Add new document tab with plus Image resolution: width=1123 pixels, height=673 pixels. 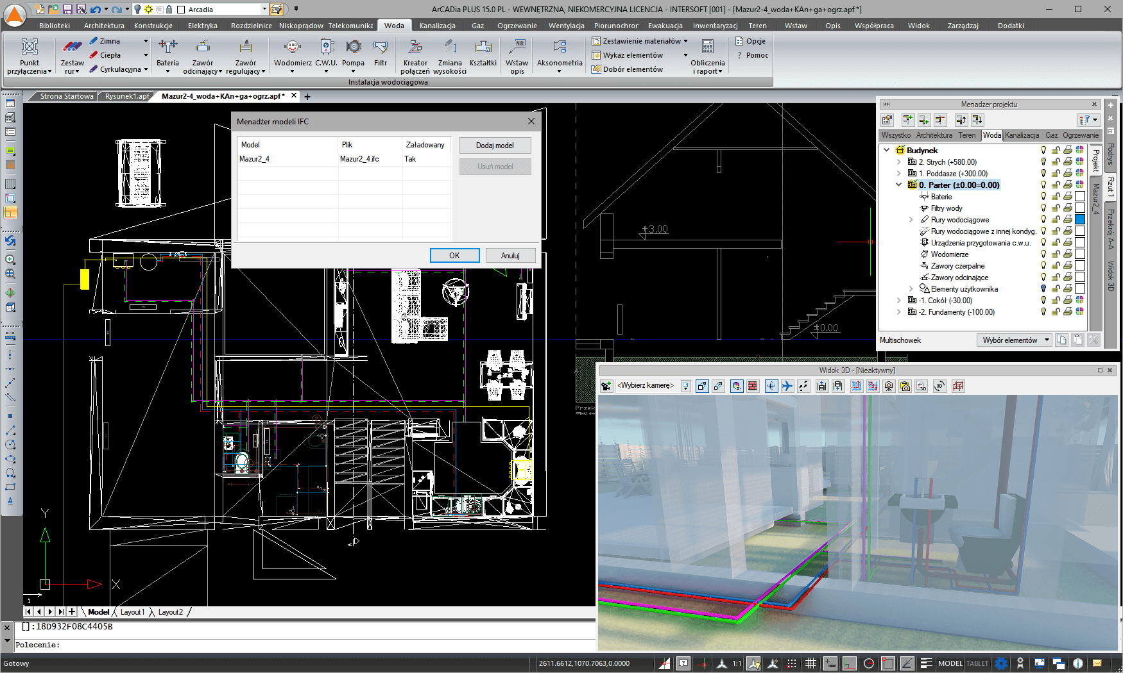[307, 97]
